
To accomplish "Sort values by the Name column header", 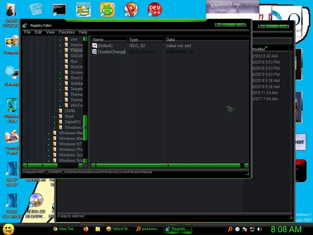I will pos(109,39).
